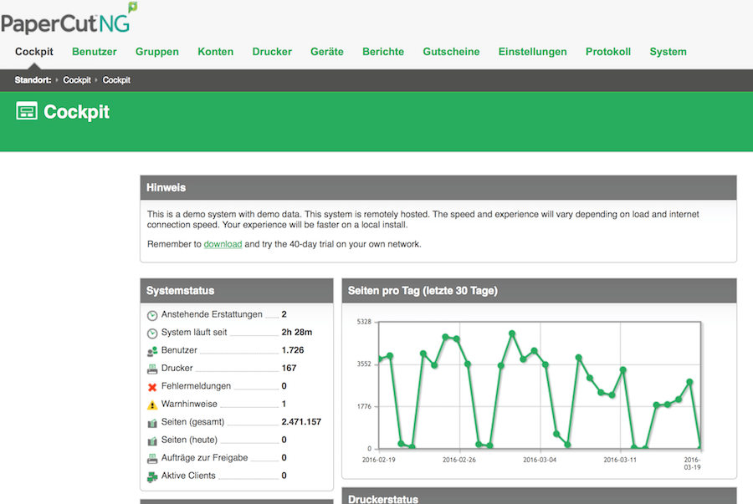753x504 pixels.
Task: Open the Einstellungen tab
Action: click(x=532, y=52)
